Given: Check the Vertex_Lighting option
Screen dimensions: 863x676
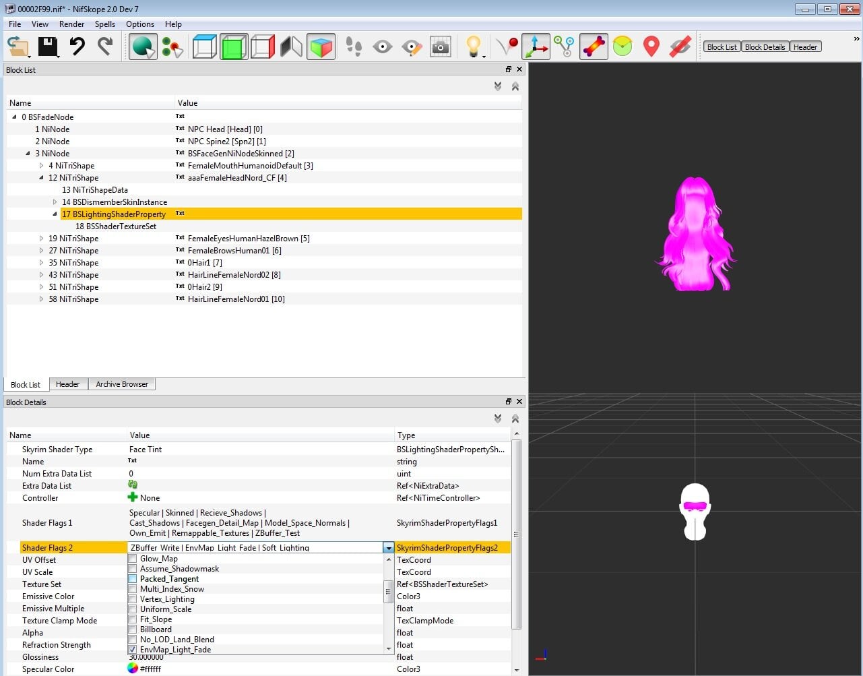Looking at the screenshot, I should click(133, 599).
